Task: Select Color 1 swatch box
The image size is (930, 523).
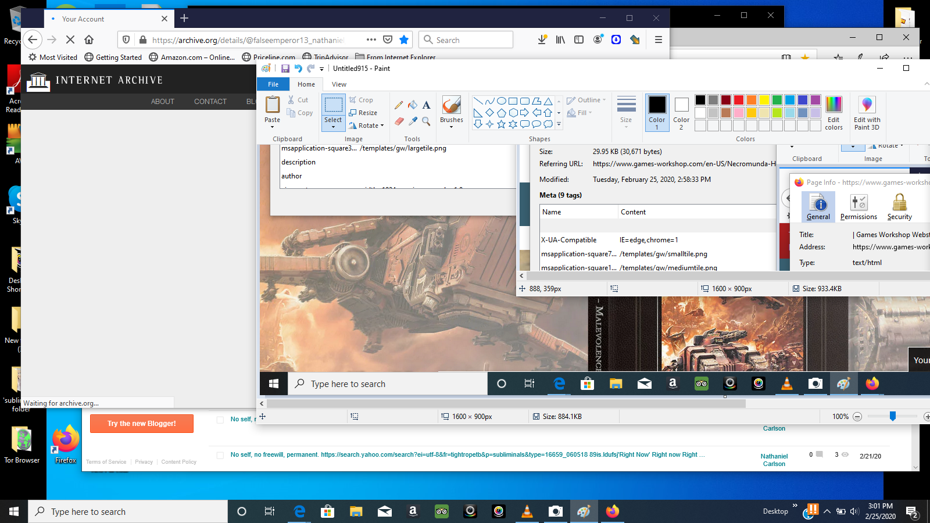Action: pos(657,113)
